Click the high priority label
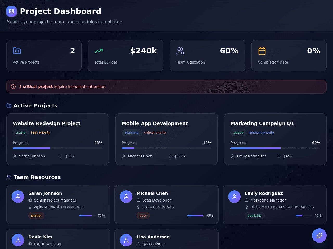Viewport: 333px width, 249px height. (x=41, y=133)
